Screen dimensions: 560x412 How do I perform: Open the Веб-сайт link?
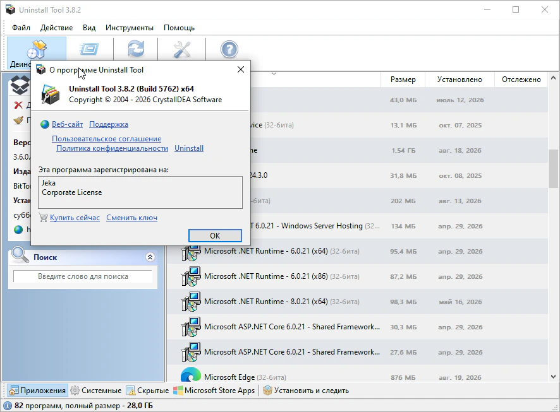67,124
